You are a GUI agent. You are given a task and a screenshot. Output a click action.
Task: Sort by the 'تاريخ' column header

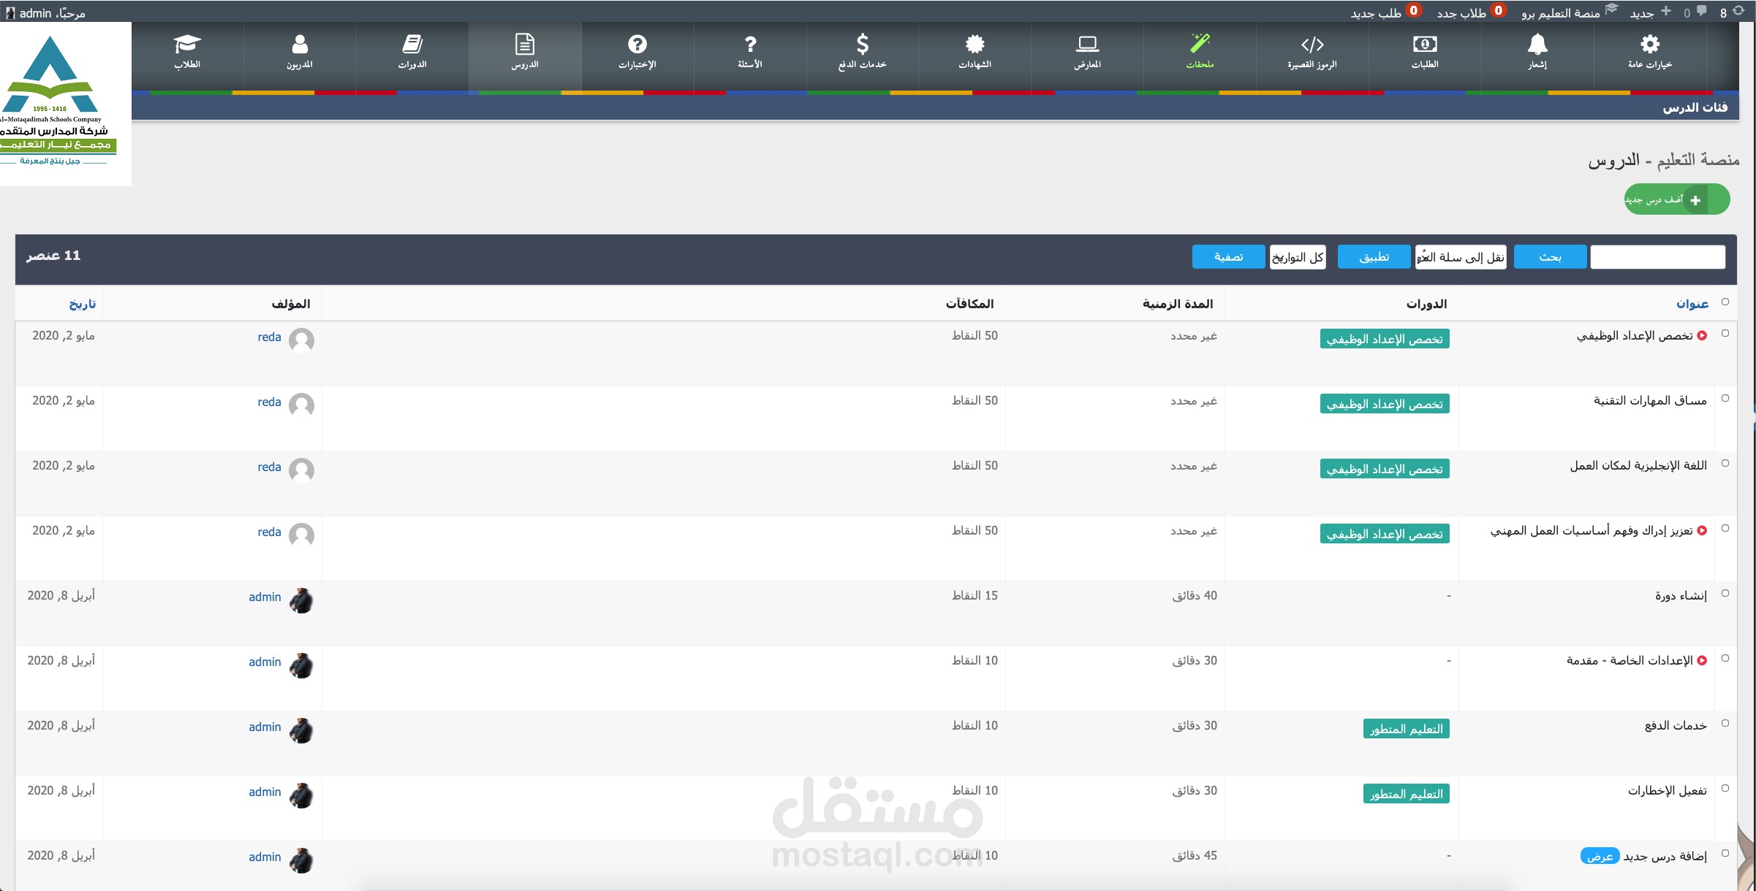click(x=82, y=304)
